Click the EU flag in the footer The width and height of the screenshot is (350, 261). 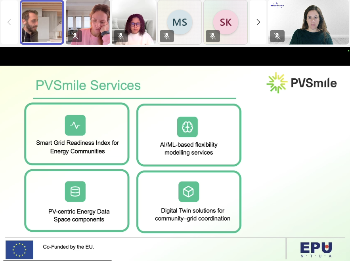19,250
